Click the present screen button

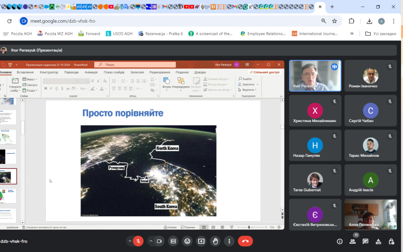201,241
